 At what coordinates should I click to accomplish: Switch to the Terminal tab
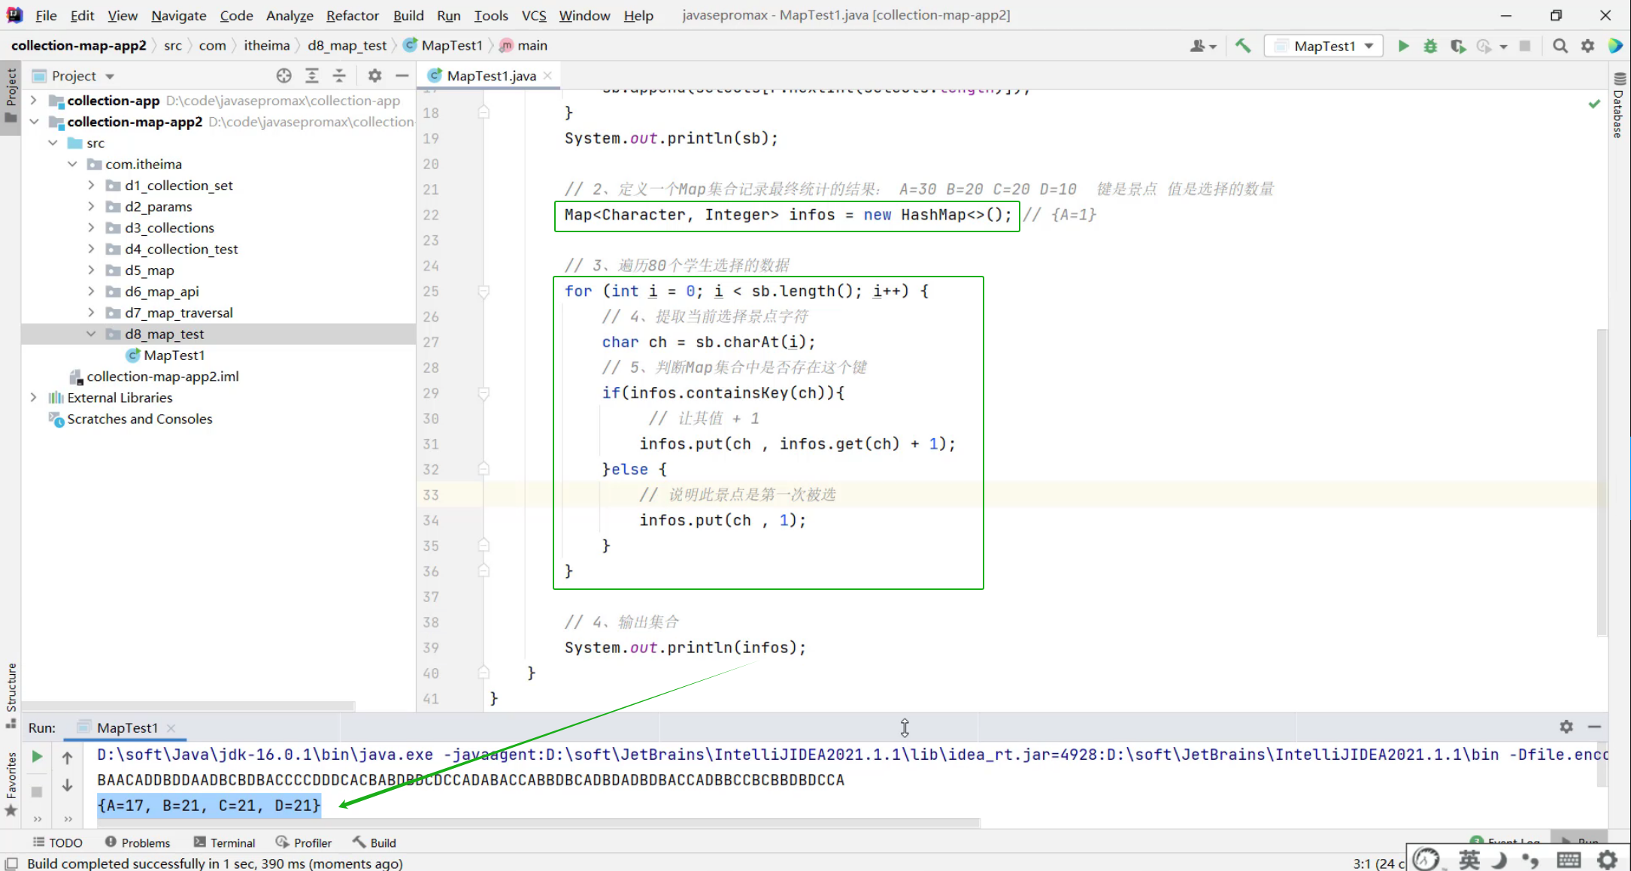(224, 842)
